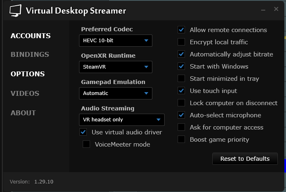The image size is (286, 192).
Task: Click the Preferred Codec heading
Action: click(x=107, y=29)
